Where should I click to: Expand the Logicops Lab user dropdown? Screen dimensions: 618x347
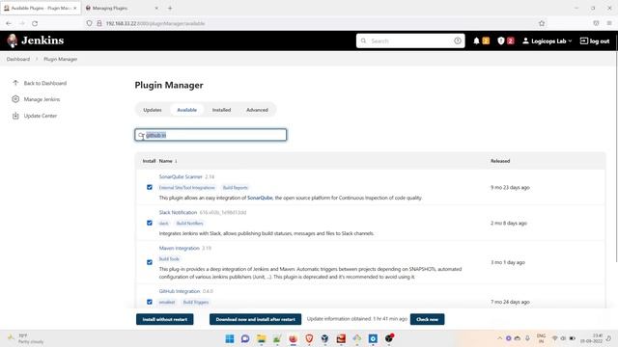coord(548,40)
